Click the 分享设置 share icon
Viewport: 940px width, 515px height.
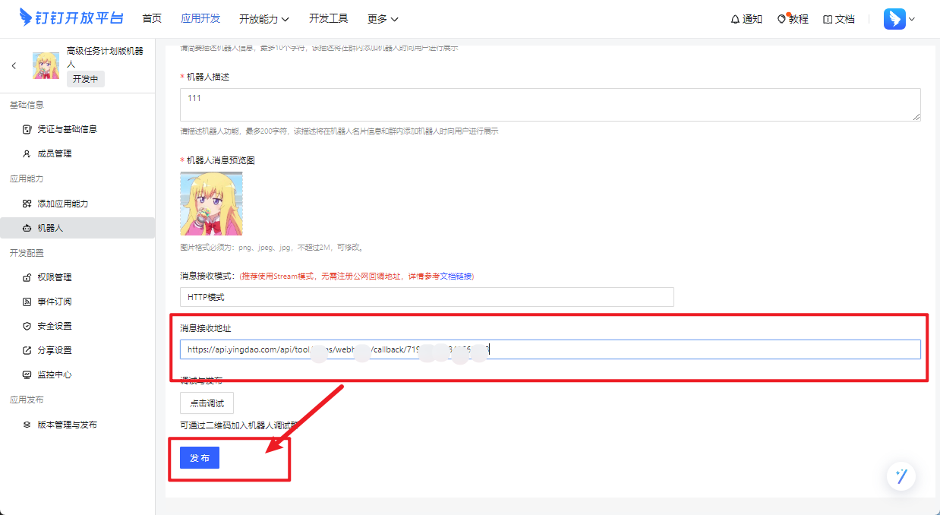click(27, 350)
